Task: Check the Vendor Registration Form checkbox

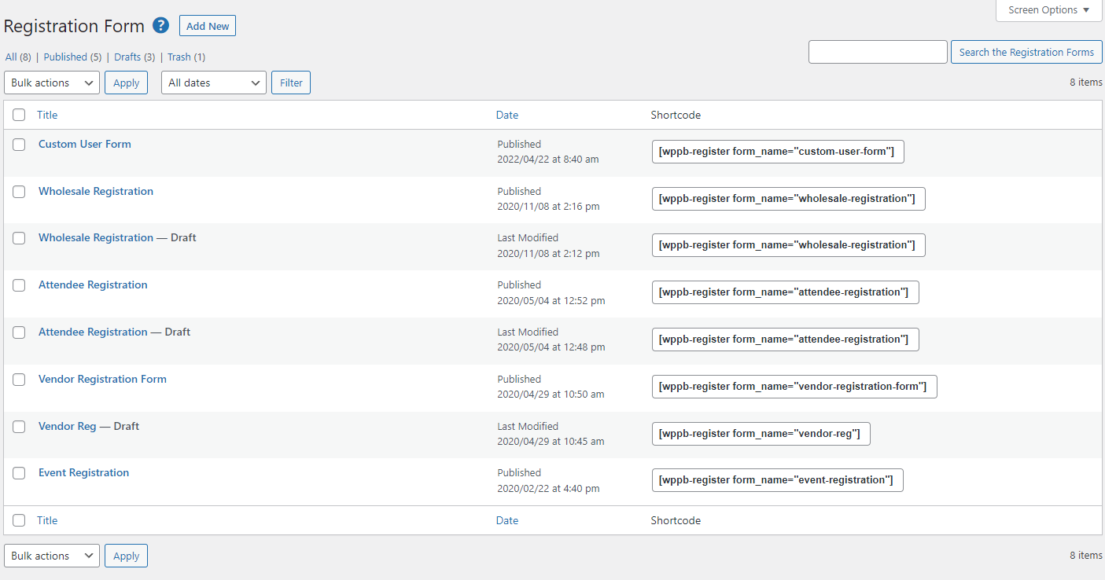Action: (19, 380)
